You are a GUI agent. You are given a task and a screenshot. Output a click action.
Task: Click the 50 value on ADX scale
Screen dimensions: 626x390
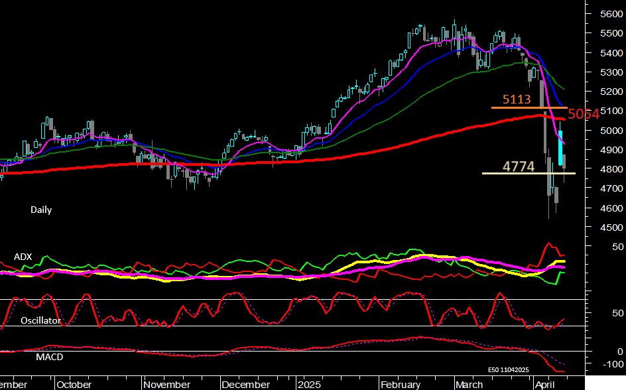pyautogui.click(x=617, y=247)
